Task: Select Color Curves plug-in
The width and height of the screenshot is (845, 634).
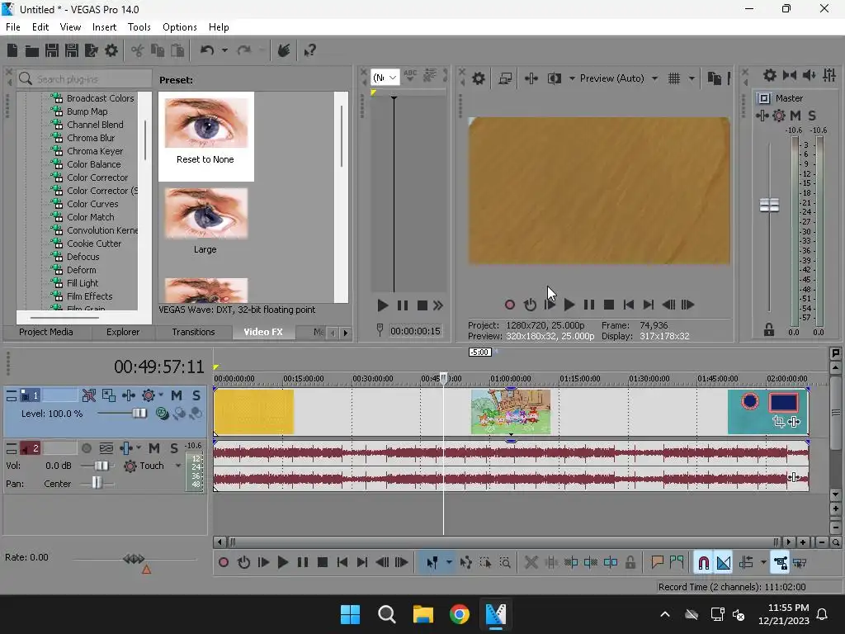Action: pos(92,205)
